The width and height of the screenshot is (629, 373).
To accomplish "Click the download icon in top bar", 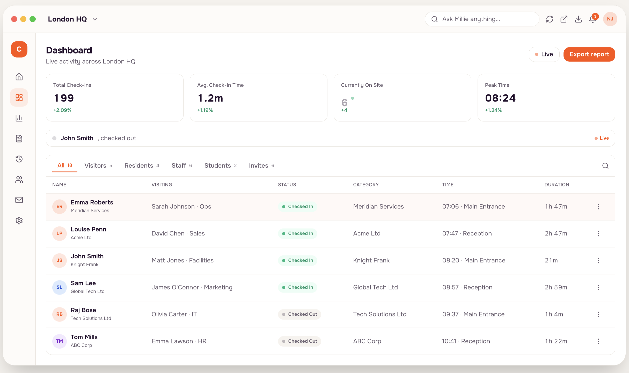I will pos(578,19).
